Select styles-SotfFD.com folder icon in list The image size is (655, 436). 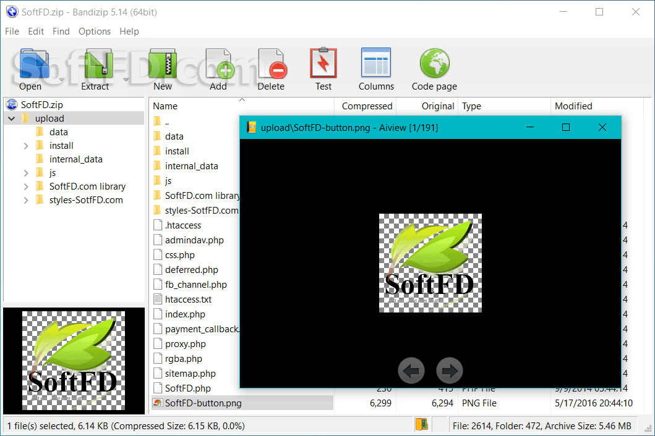[x=158, y=211]
